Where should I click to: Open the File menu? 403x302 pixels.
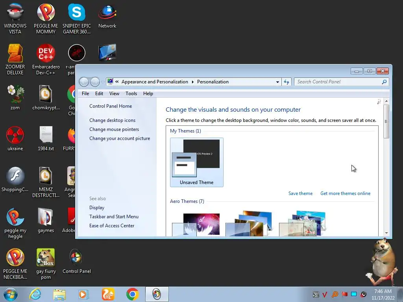[85, 94]
